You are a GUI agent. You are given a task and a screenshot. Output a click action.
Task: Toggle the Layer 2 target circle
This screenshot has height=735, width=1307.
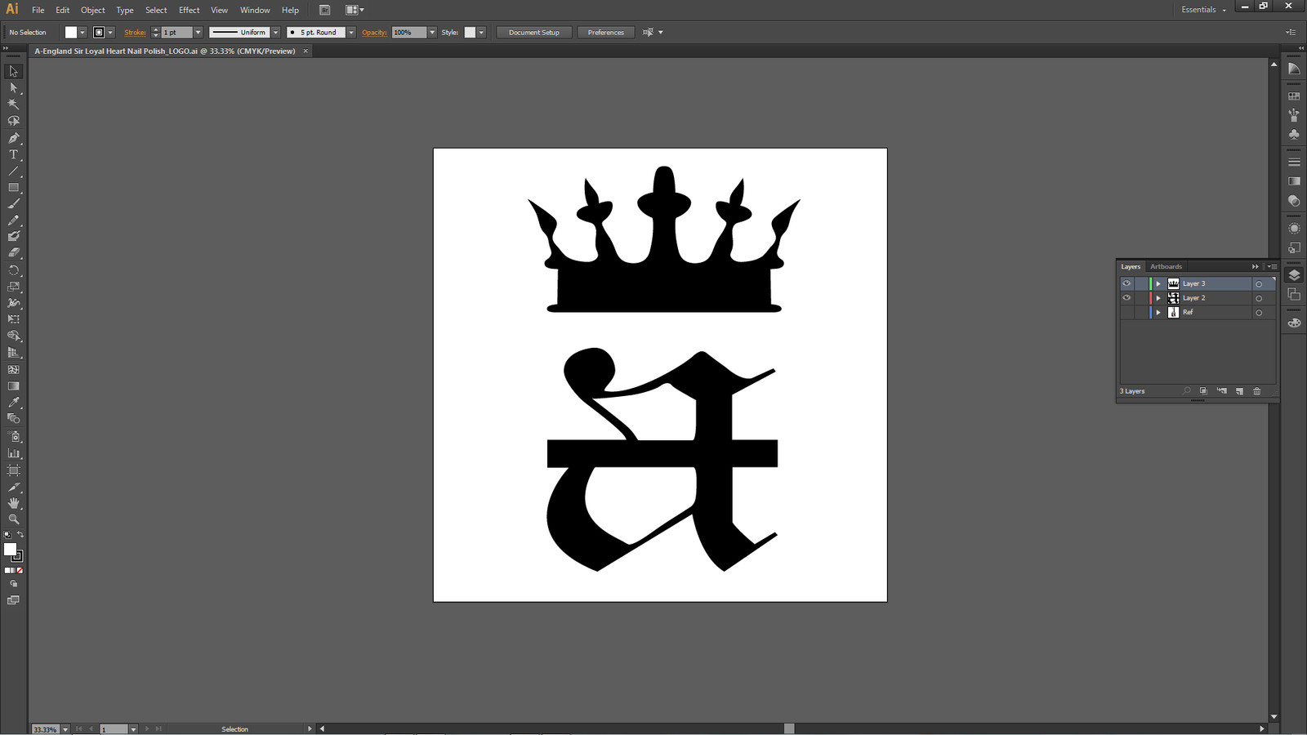(1259, 298)
